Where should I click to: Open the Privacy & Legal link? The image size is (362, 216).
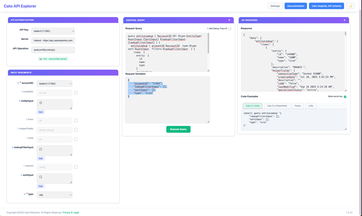71,212
